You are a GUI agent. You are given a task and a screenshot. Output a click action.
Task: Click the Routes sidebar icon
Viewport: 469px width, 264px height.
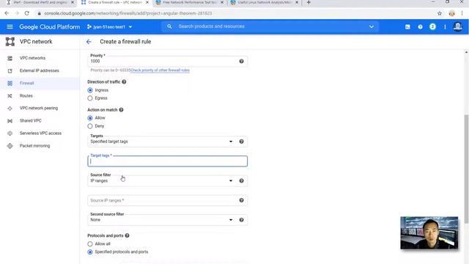[x=10, y=96]
